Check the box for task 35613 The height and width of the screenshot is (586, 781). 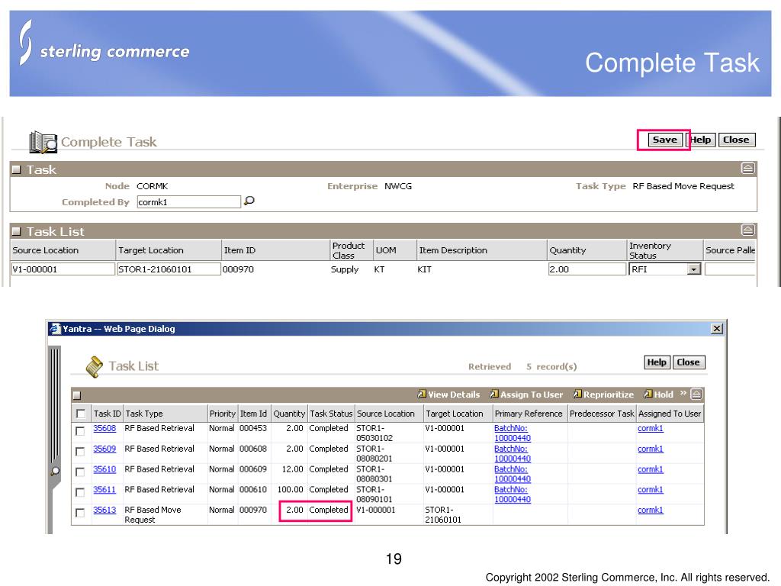[80, 513]
